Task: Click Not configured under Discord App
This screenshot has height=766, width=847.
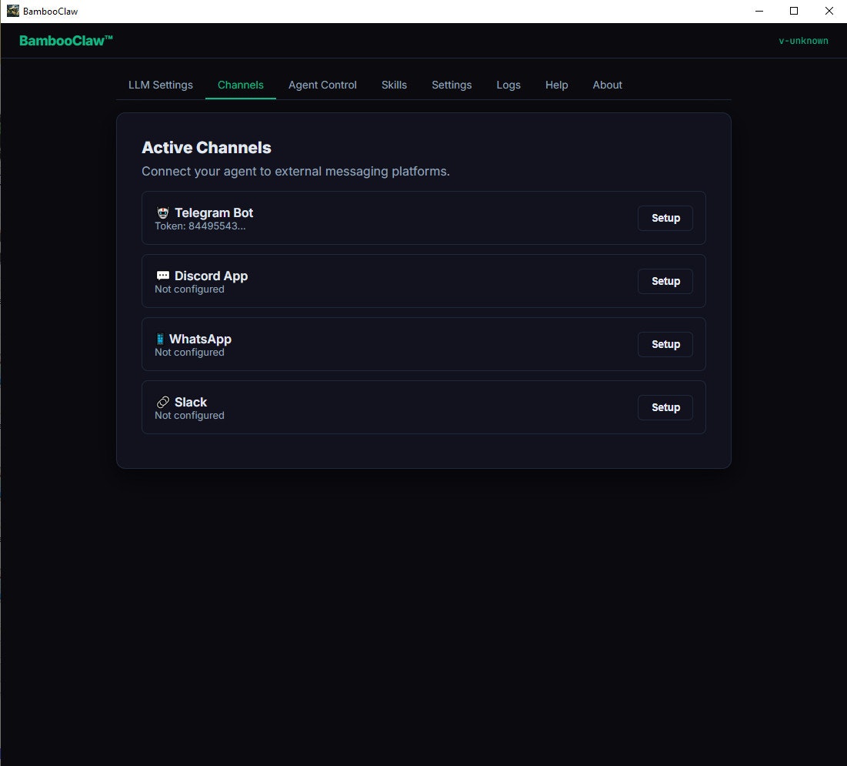Action: click(x=189, y=289)
